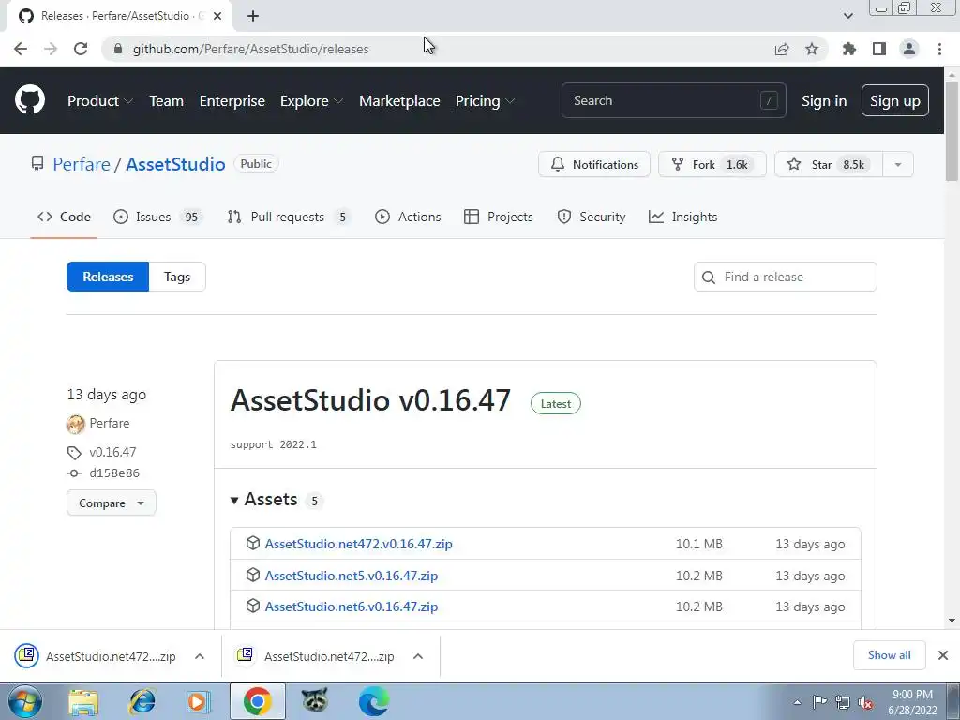Select the Tags toggle button
This screenshot has height=720, width=960.
(x=177, y=277)
